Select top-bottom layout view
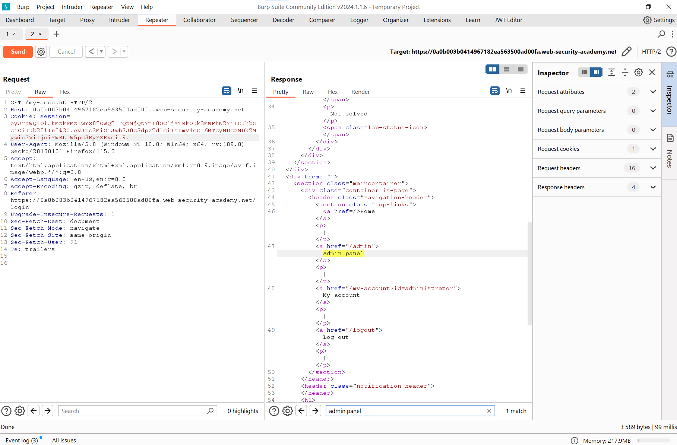Viewport: 677px width, 445px height. (506, 69)
